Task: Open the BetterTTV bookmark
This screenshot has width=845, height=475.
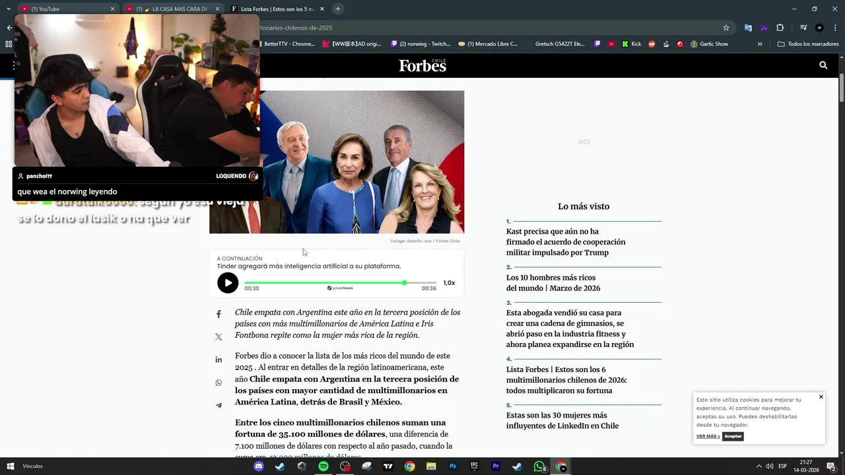Action: click(x=289, y=44)
